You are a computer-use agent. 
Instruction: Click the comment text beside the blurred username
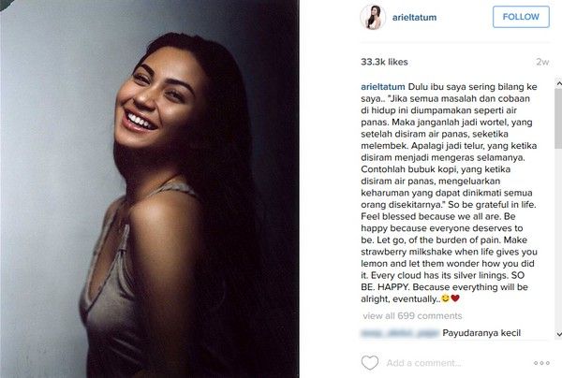click(481, 333)
